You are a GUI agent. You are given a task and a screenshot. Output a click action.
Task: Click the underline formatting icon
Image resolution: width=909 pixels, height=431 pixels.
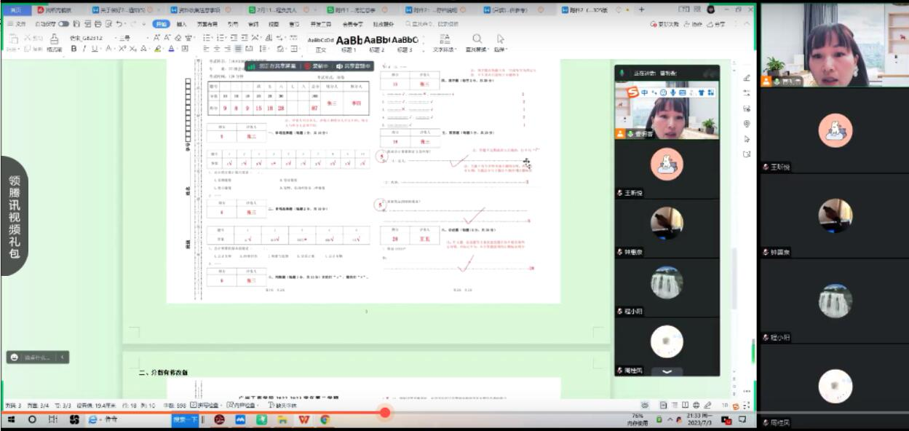click(94, 49)
